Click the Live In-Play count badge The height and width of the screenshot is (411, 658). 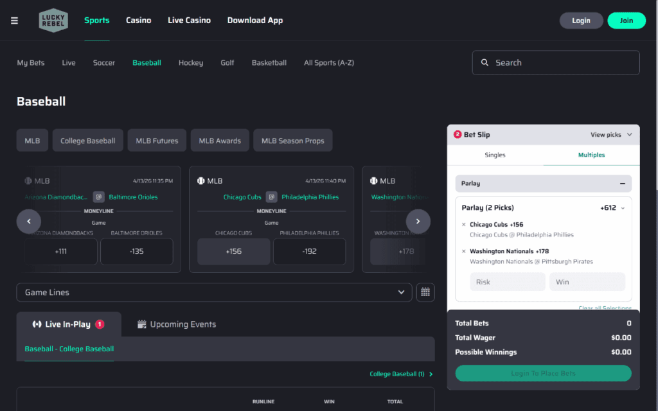tap(100, 324)
